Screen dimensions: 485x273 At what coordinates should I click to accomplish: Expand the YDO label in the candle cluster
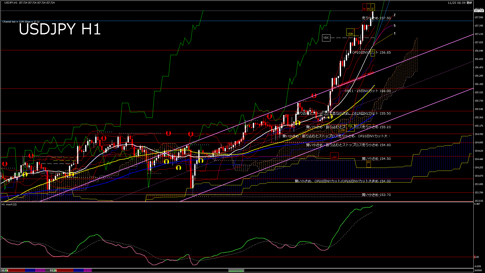[x=326, y=114]
